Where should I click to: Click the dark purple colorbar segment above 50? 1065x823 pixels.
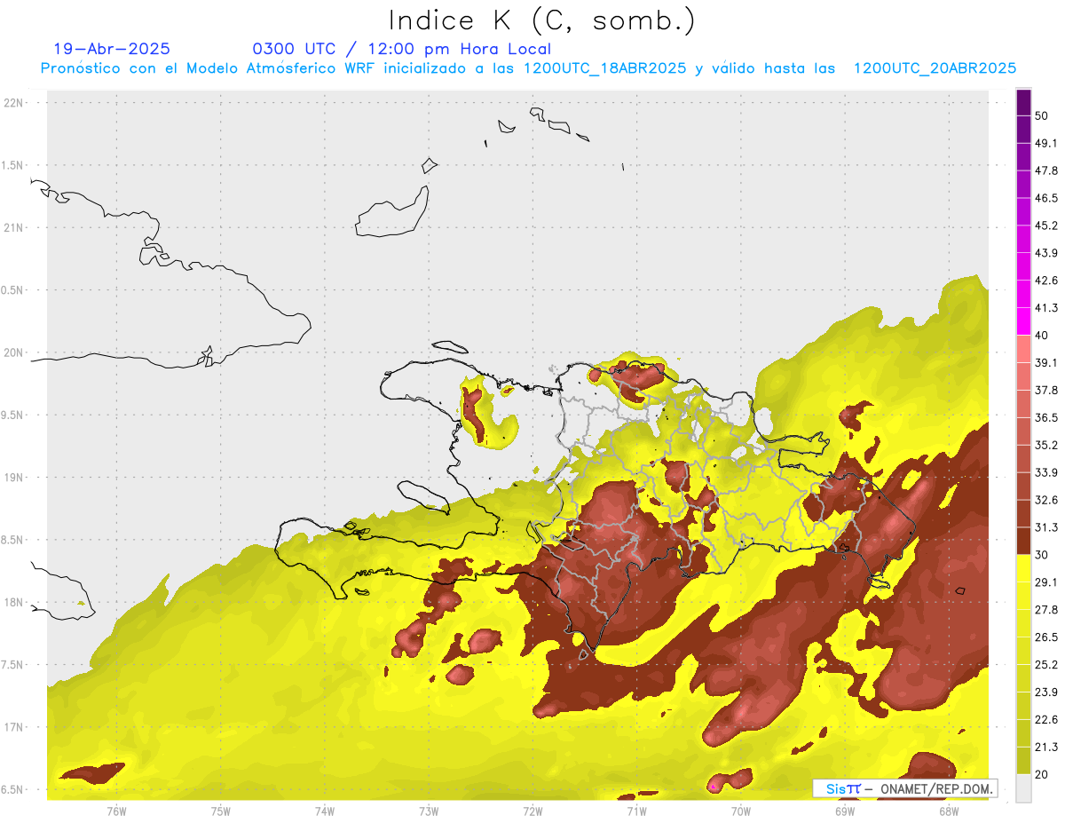point(1023,102)
